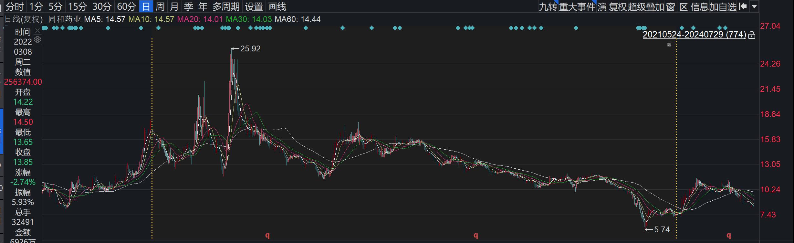
Task: Click the 窗 window button
Action: (x=671, y=7)
